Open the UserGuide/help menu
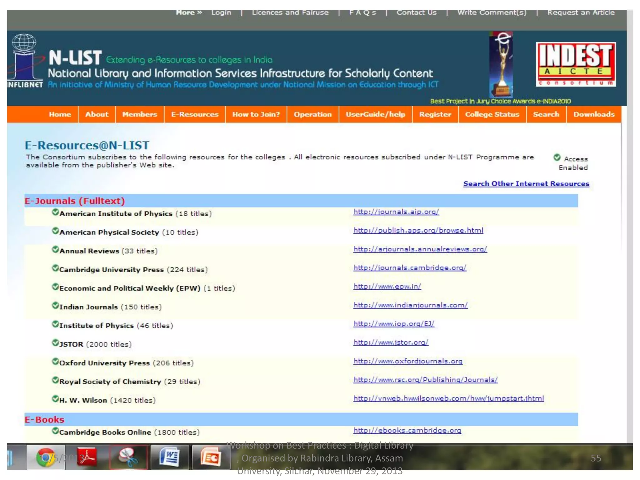The image size is (640, 480). 375,114
